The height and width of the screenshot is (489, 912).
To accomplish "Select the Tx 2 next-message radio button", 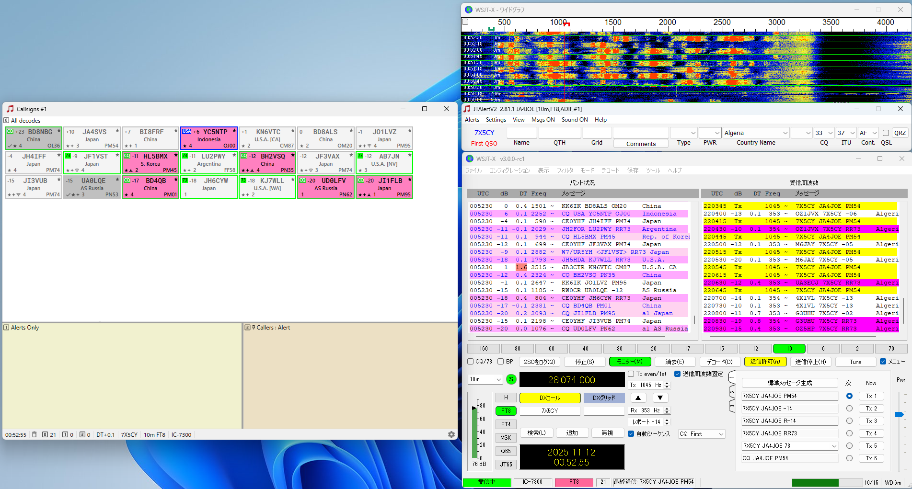I will pos(849,409).
